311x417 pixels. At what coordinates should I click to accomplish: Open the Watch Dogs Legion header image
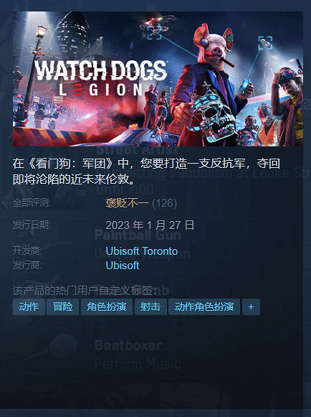(158, 79)
